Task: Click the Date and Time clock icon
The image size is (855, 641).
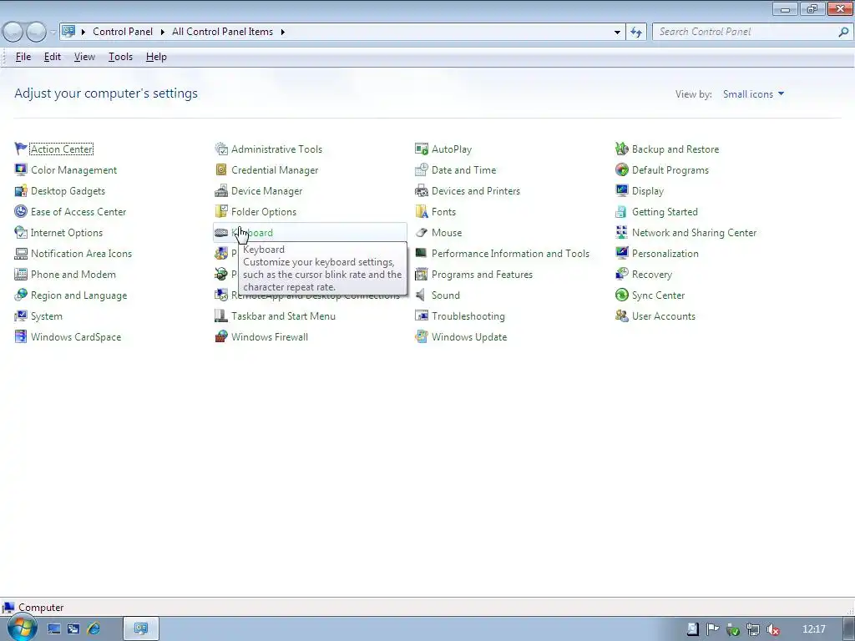Action: (422, 169)
